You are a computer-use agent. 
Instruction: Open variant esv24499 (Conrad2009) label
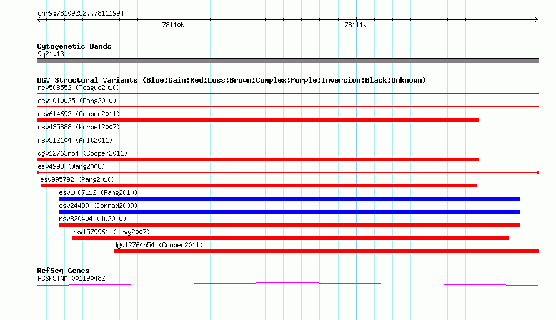[x=98, y=206]
